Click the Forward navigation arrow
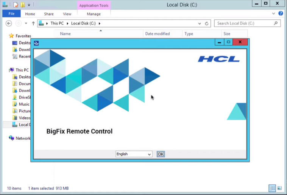This screenshot has height=195, width=287. pos(18,23)
